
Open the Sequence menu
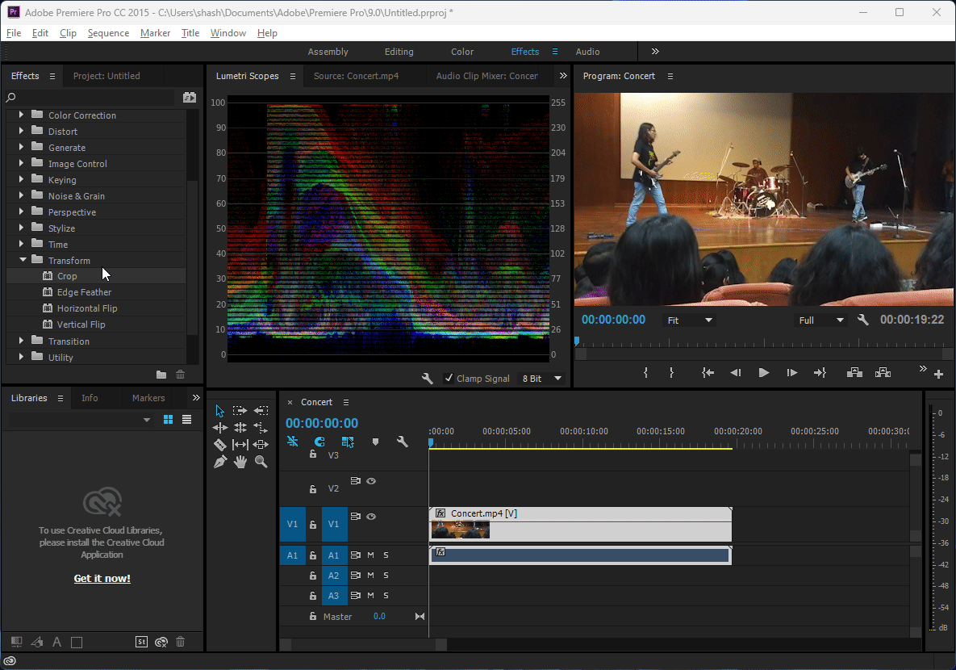point(108,33)
